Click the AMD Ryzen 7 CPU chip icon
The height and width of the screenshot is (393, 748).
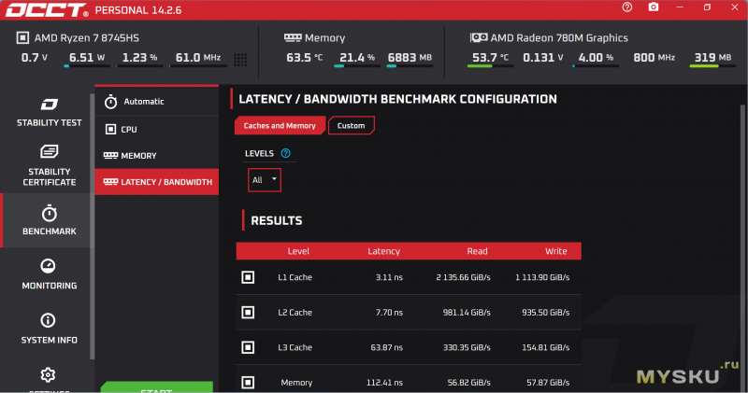coord(22,37)
